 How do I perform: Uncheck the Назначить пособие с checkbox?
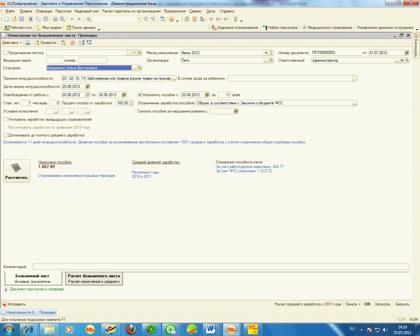pyautogui.click(x=140, y=94)
